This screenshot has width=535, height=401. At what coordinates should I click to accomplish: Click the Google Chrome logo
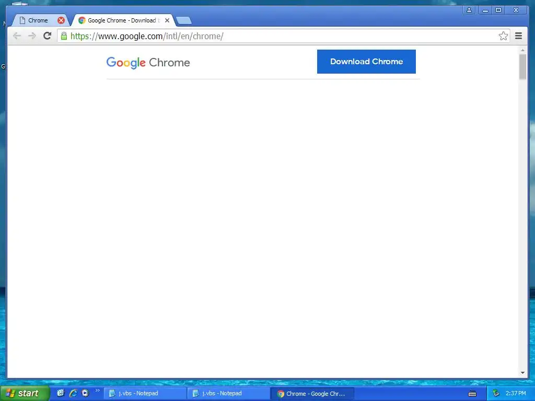[x=148, y=63]
